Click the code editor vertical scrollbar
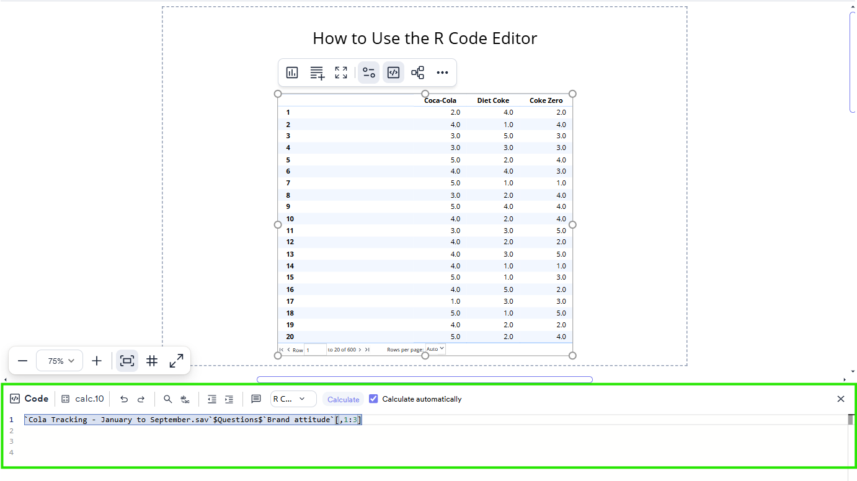The image size is (857, 481). click(x=851, y=420)
